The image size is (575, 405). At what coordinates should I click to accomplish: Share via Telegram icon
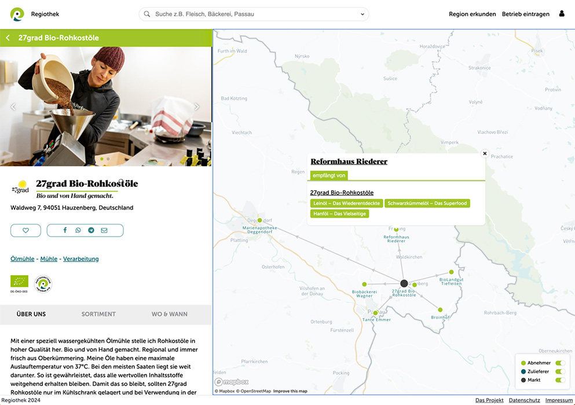point(91,230)
